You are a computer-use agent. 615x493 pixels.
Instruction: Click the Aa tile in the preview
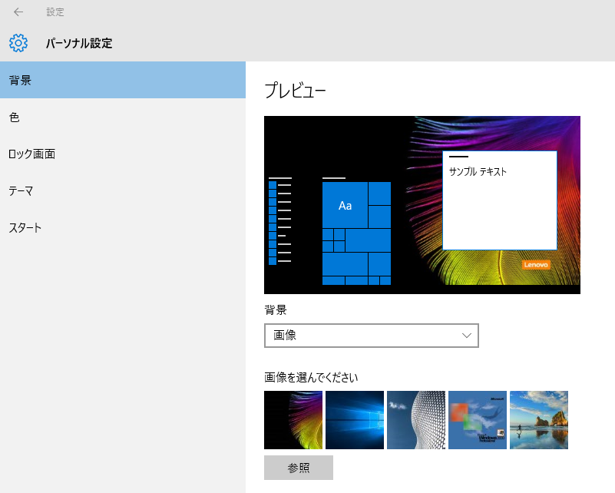(x=345, y=205)
